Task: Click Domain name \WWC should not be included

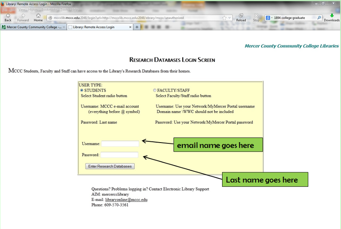Action: tap(195, 112)
